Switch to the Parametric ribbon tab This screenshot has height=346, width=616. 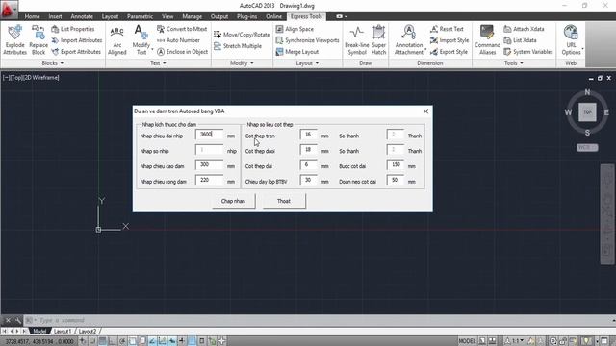140,16
